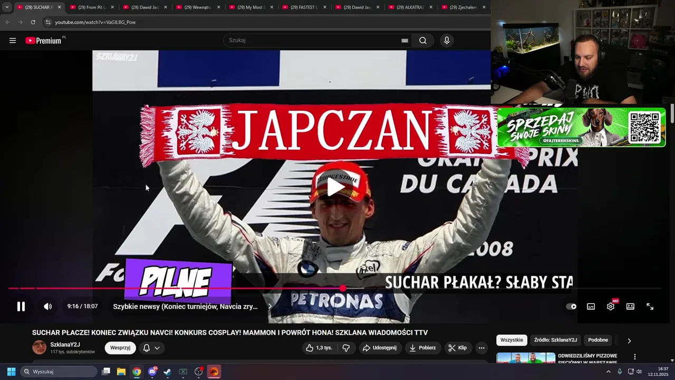Open clock showing 16:37 12.11.2025

pos(658,372)
